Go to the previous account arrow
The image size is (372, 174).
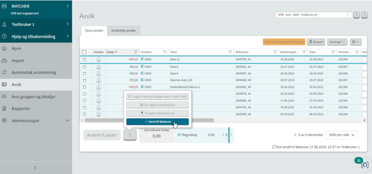[356, 15]
